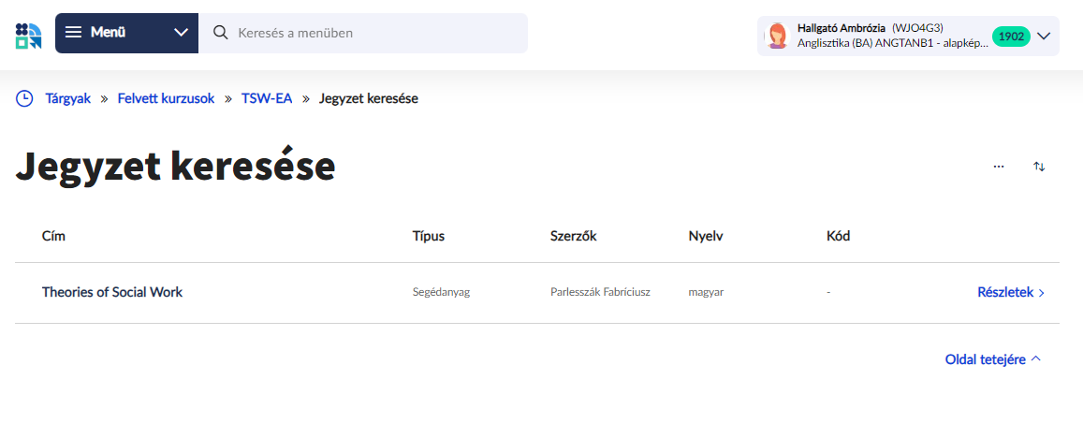The height and width of the screenshot is (438, 1083).
Task: Click the Oldal tetejére link
Action: (x=992, y=359)
